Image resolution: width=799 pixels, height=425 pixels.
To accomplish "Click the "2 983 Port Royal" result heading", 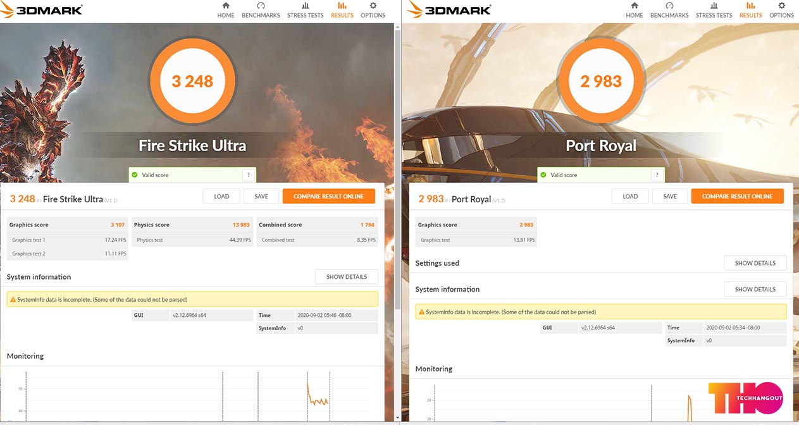I will point(462,199).
